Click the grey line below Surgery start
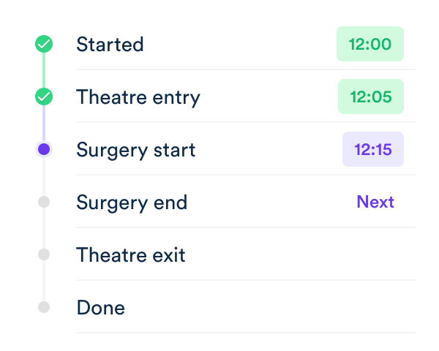Image resolution: width=439 pixels, height=351 pixels. pyautogui.click(x=44, y=177)
